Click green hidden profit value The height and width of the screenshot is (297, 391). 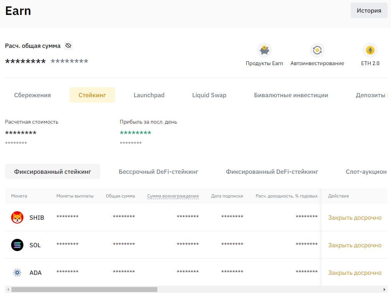point(135,132)
